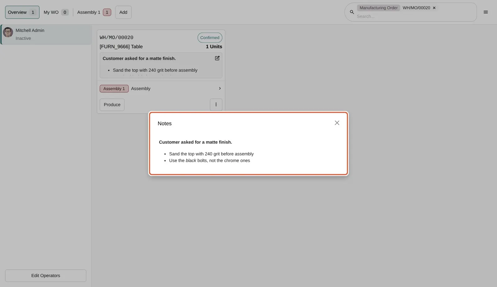The width and height of the screenshot is (497, 287).
Task: Click Mitchell Admin's avatar picture
Action: click(8, 32)
